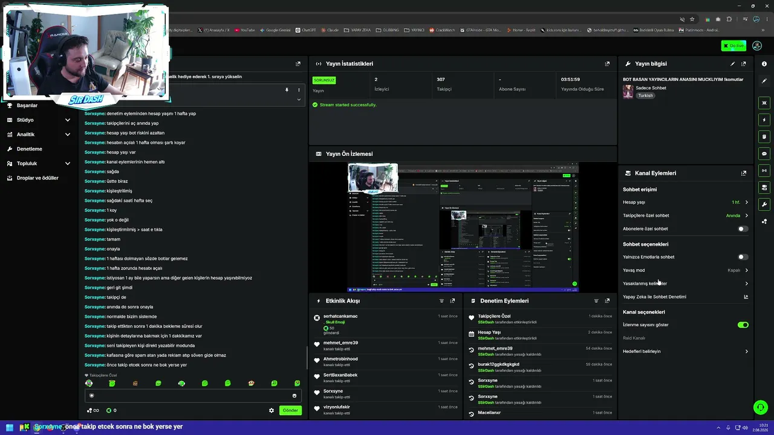The image size is (774, 435).
Task: Open Hedefleri belirleyin setting
Action: [x=685, y=351]
